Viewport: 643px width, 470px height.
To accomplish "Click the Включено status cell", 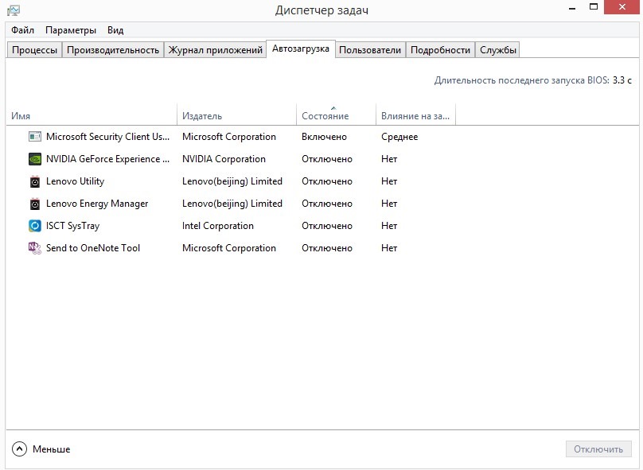I will (324, 137).
